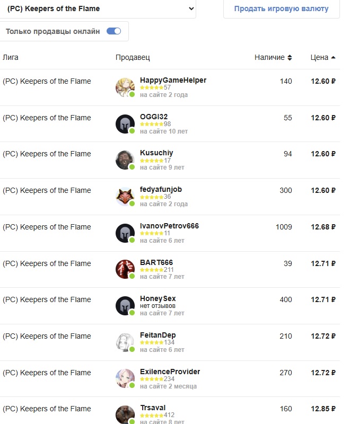Sort by the 'Цена' column arrow
Viewport: 358px width, 424px height.
[x=333, y=58]
